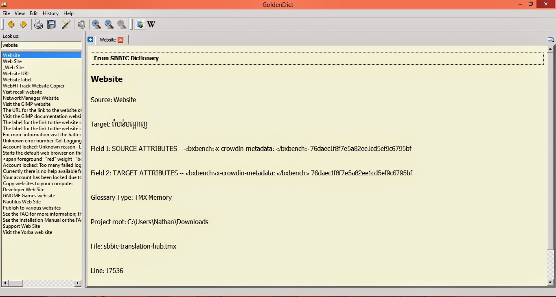
Task: Click the dictionary icon left of Wikipedia
Action: pyautogui.click(x=140, y=24)
